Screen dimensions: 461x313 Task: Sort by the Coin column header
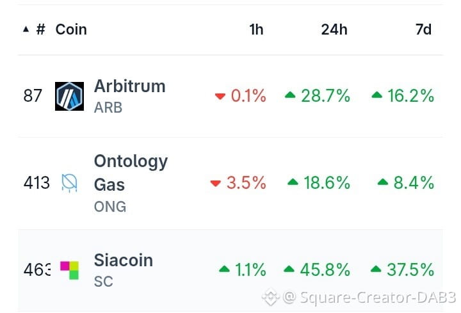tap(71, 29)
